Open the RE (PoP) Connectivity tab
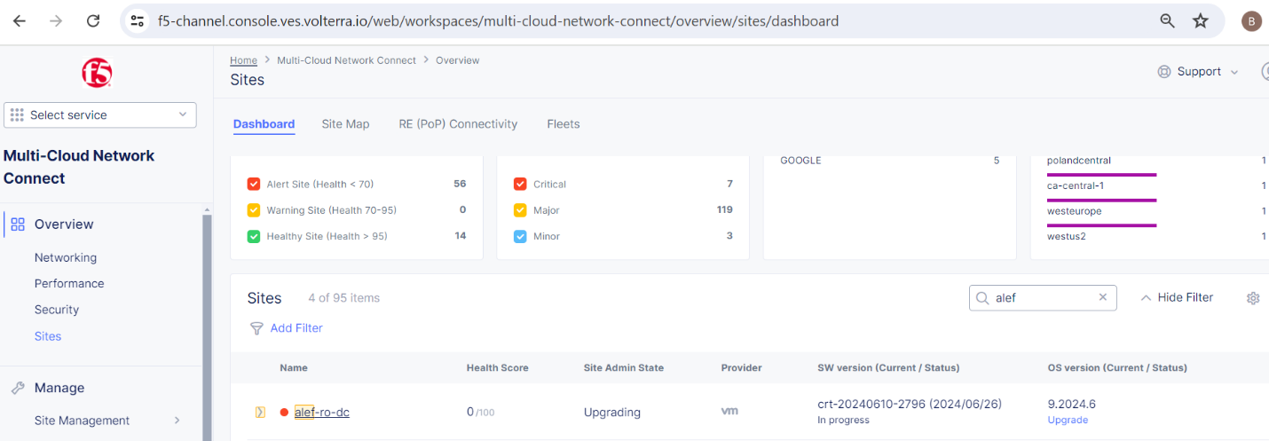This screenshot has width=1269, height=441. click(458, 124)
